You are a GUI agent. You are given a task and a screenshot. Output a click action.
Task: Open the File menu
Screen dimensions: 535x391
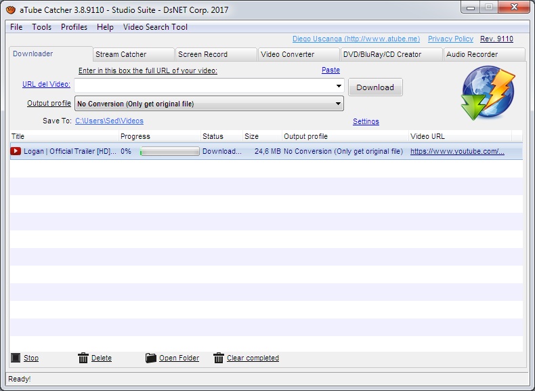pyautogui.click(x=16, y=27)
